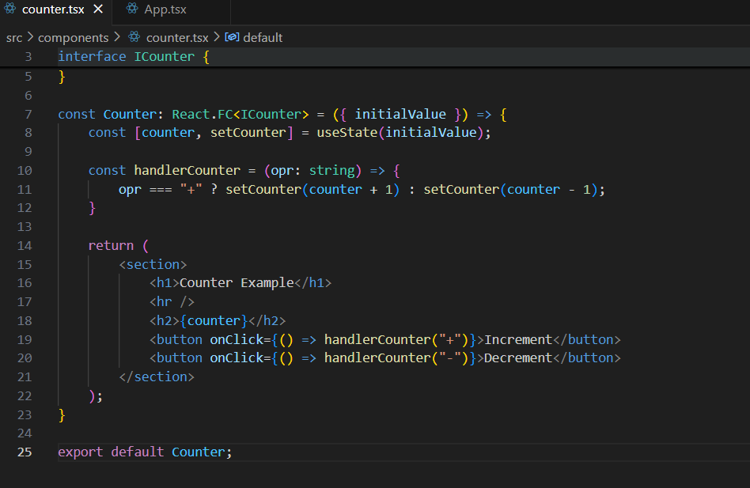Click line number 7 in the gutter
Viewport: 750px width, 488px height.
click(28, 115)
